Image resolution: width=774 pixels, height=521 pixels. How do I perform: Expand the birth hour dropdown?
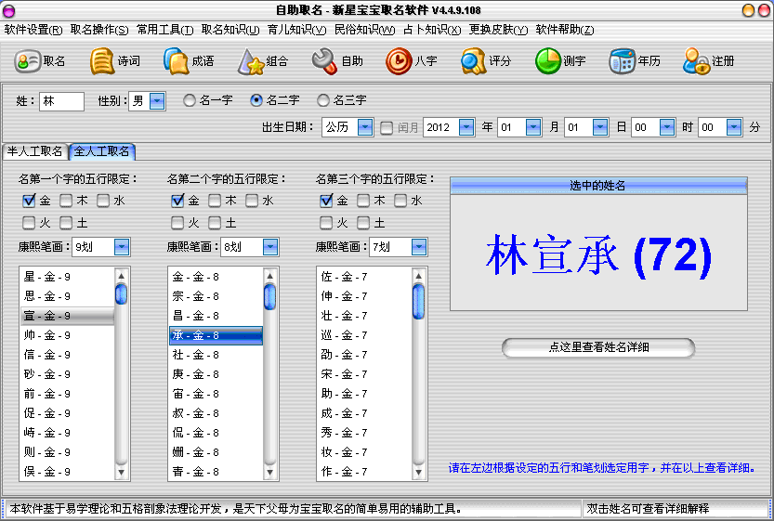[667, 127]
